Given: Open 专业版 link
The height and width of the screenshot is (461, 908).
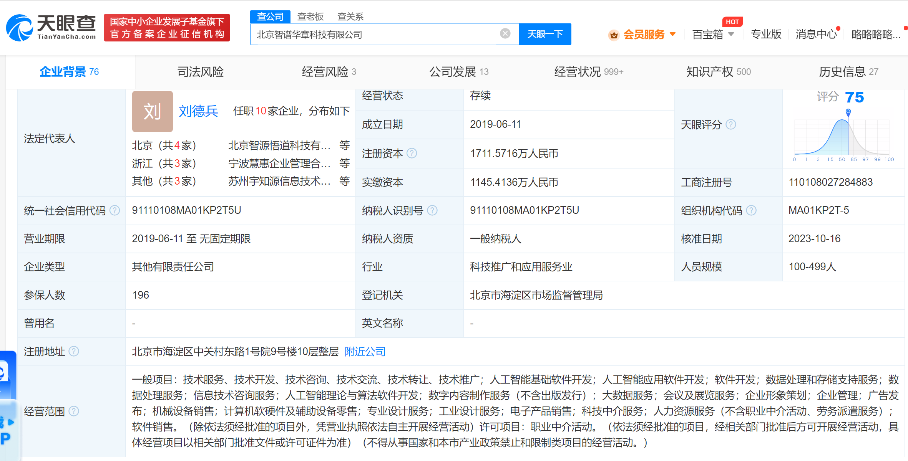Looking at the screenshot, I should [766, 35].
